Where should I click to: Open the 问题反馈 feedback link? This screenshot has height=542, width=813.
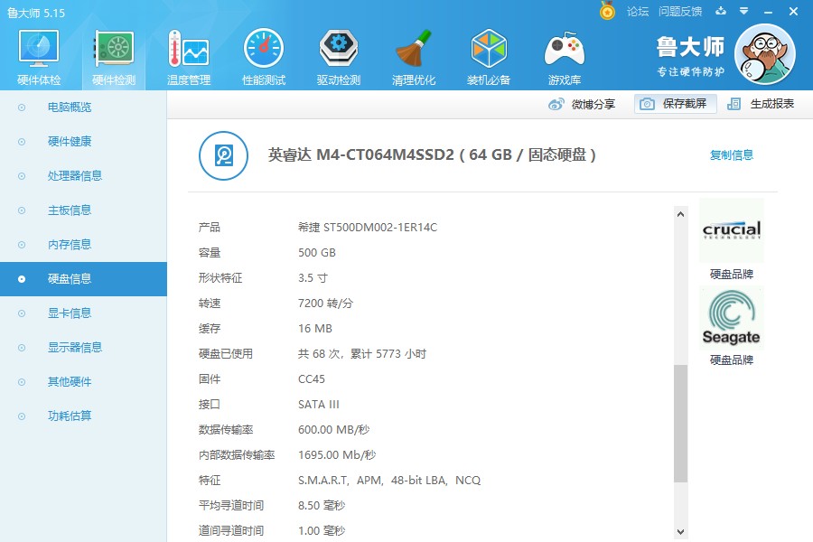point(679,12)
